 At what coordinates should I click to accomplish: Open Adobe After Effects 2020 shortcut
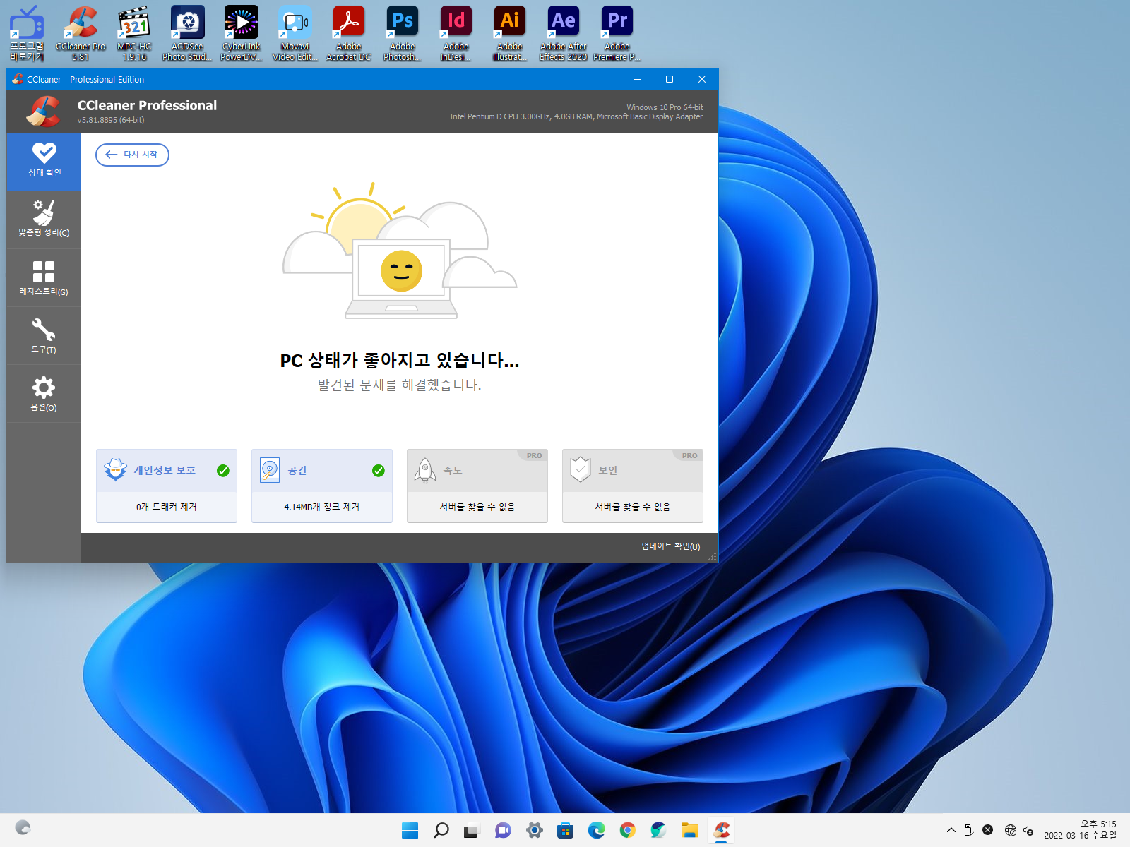point(564,33)
